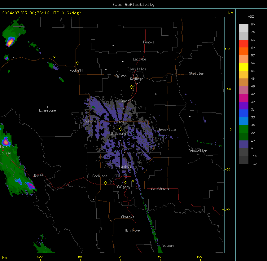This screenshot has height=261, width=267.
Task: Click the 0.6(deg) elevation label
Action: point(71,13)
